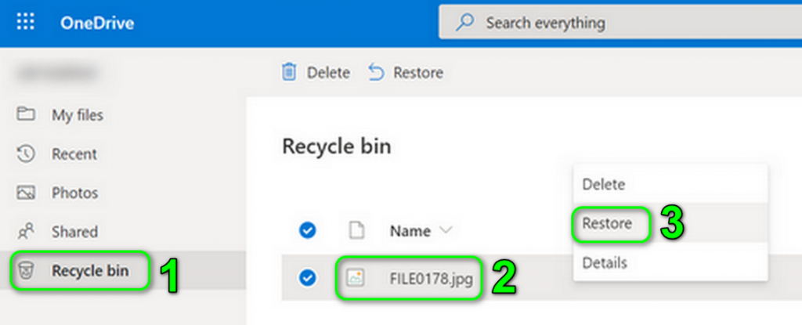Click the Restore label in top toolbar
This screenshot has width=802, height=325.
(418, 73)
